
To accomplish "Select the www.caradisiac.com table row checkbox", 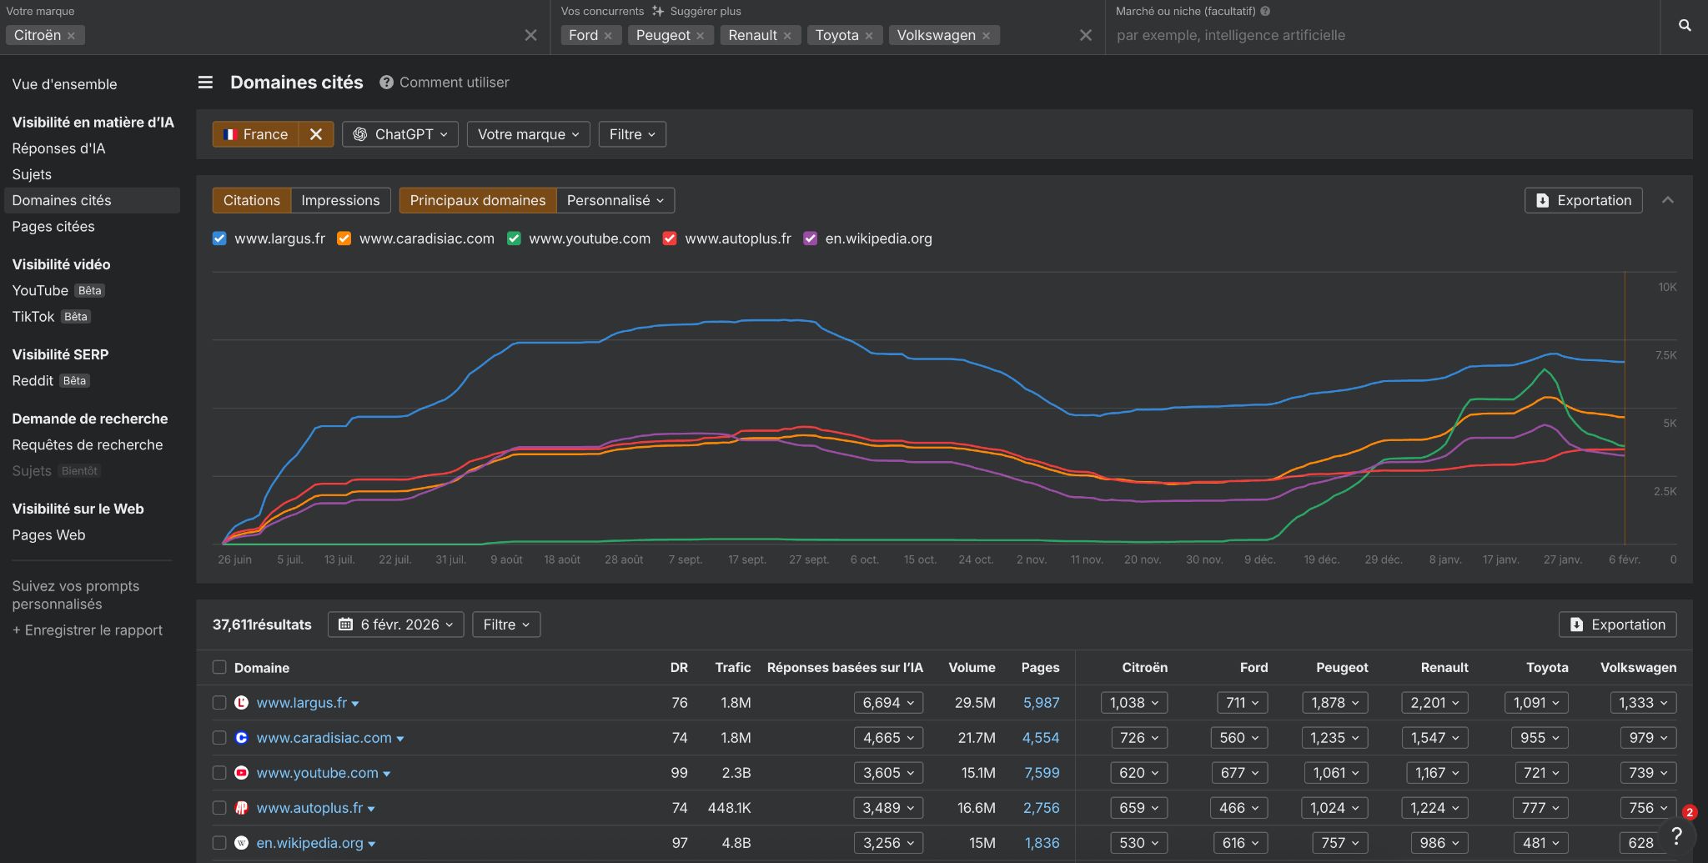I will [219, 738].
